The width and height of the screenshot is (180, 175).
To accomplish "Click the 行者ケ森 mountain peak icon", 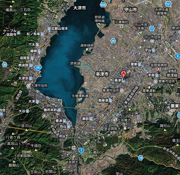I will [13, 133].
